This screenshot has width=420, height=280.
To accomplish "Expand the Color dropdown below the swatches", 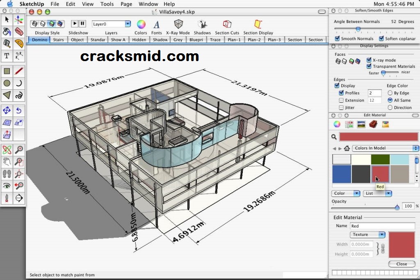I will [345, 193].
